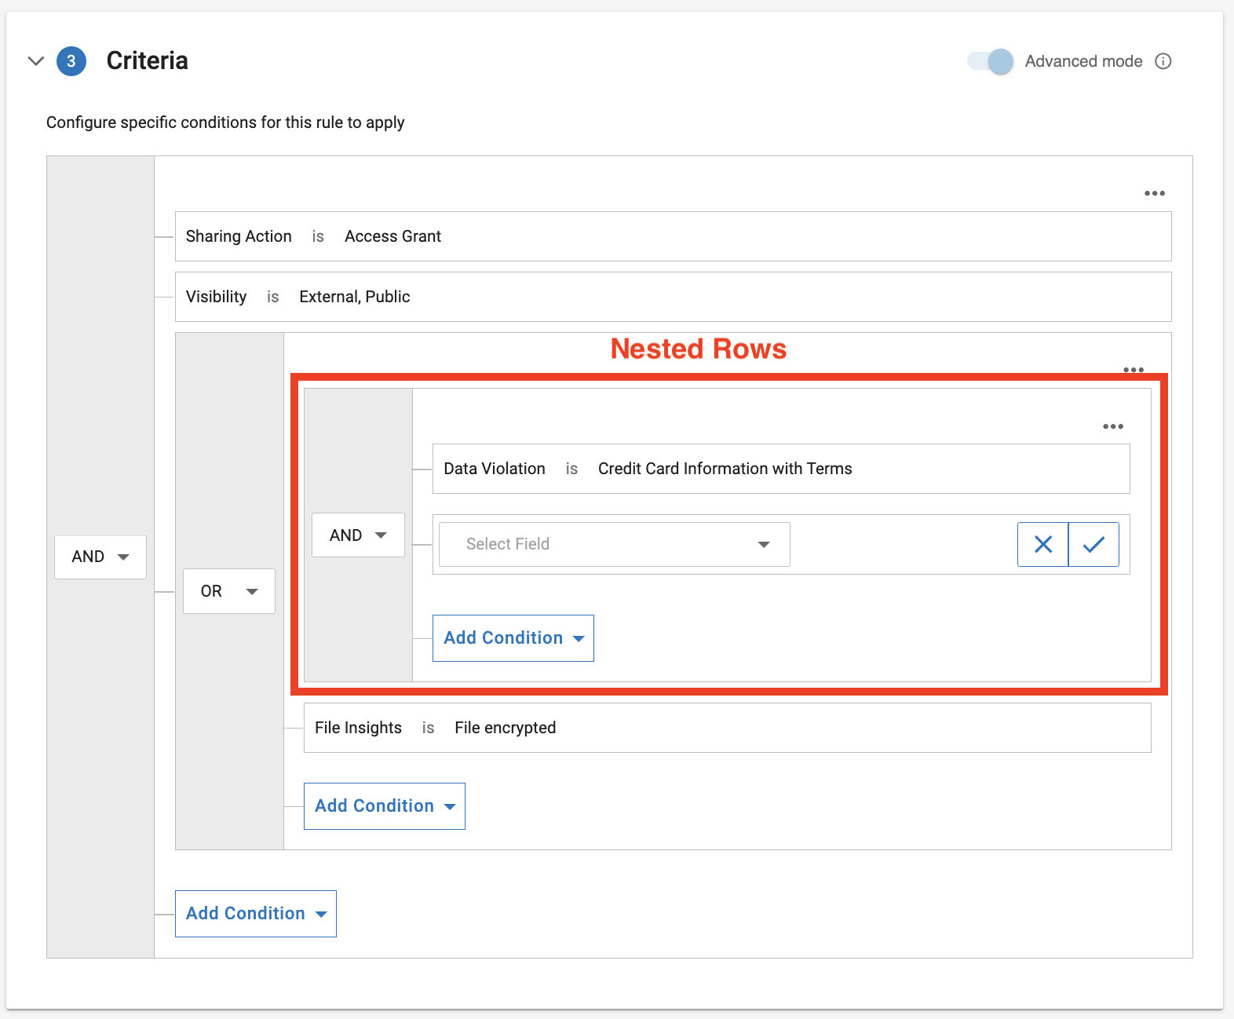The image size is (1234, 1019).
Task: Select the File Insights is File encrypted row
Action: (727, 728)
